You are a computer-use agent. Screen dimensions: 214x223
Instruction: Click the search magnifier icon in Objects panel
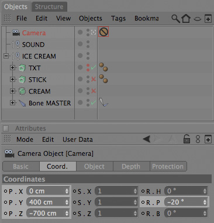click(175, 19)
